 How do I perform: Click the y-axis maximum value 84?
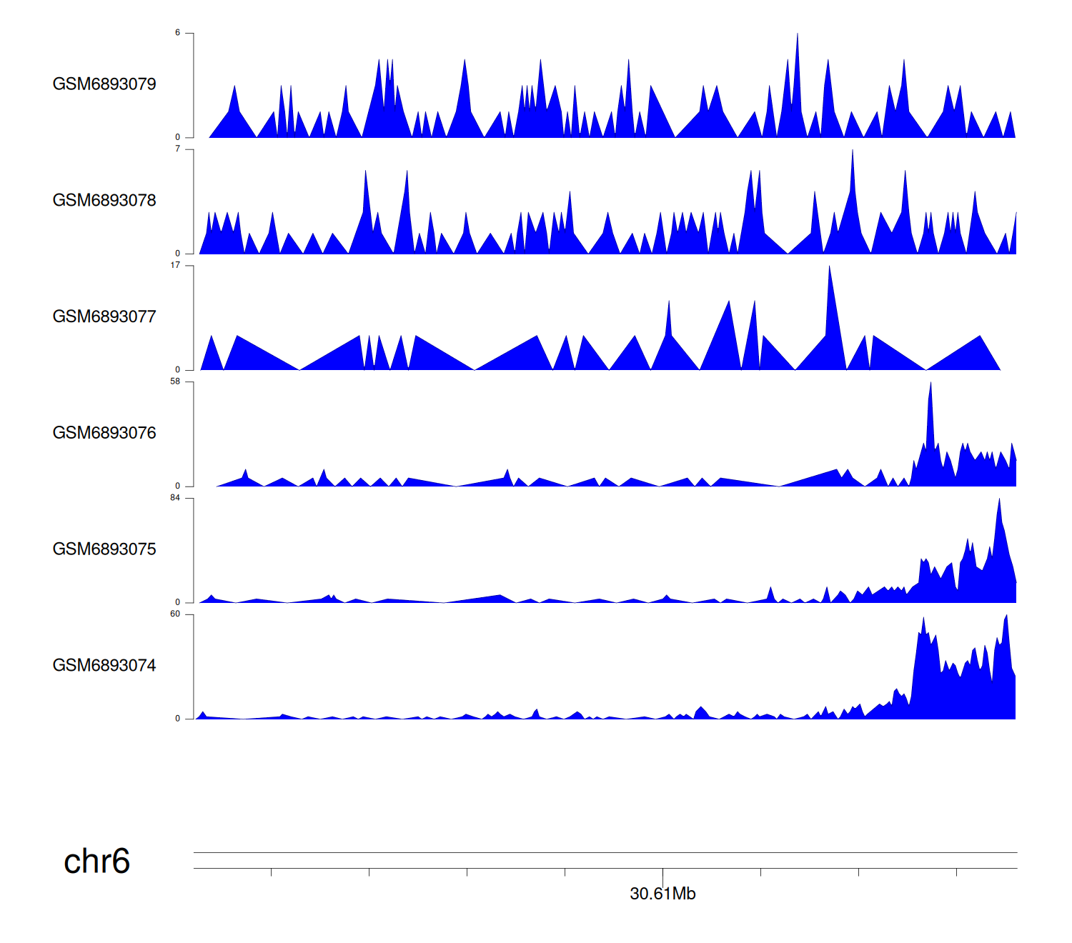175,498
